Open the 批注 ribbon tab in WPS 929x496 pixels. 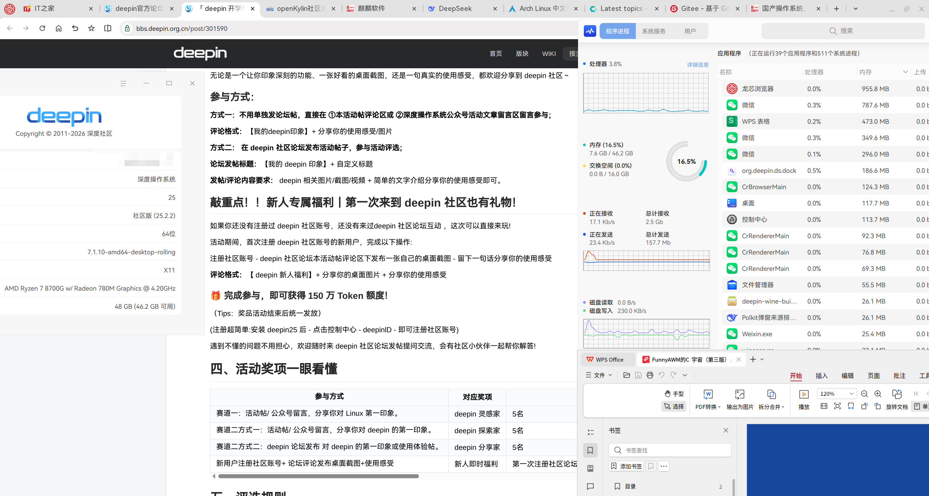pyautogui.click(x=899, y=376)
